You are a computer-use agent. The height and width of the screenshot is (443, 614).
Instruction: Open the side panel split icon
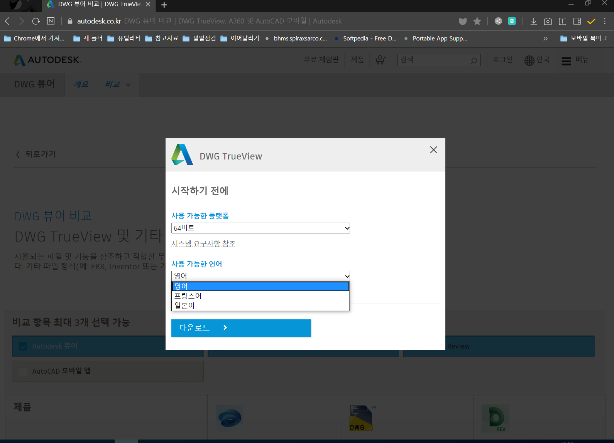[x=577, y=21]
